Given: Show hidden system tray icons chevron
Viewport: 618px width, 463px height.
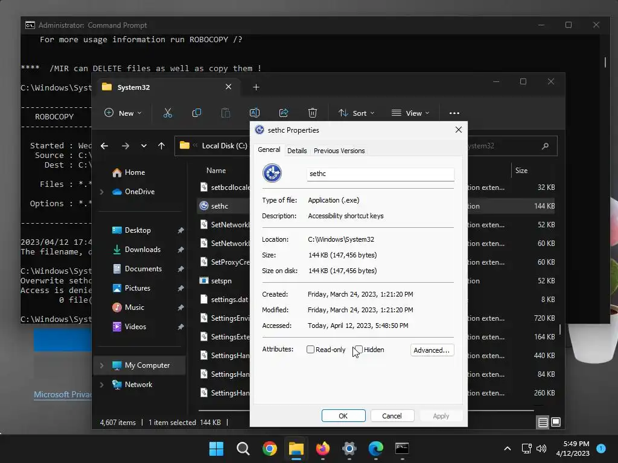Looking at the screenshot, I should [x=508, y=449].
